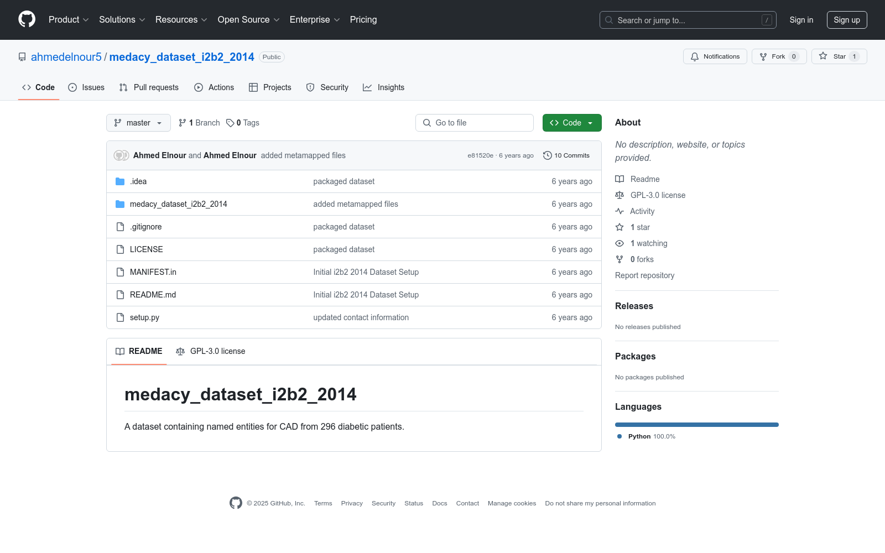
Task: Open commit hash e81520e
Action: (x=480, y=155)
